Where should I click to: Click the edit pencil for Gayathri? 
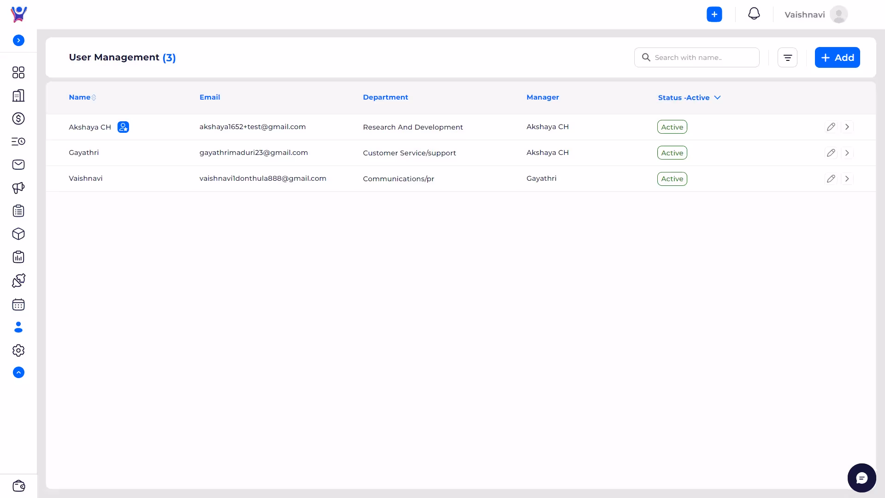coord(831,153)
